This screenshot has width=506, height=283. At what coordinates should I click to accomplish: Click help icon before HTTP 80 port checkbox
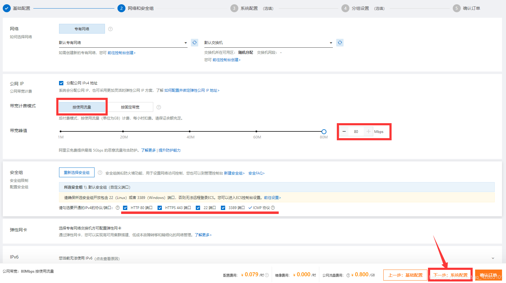(117, 208)
